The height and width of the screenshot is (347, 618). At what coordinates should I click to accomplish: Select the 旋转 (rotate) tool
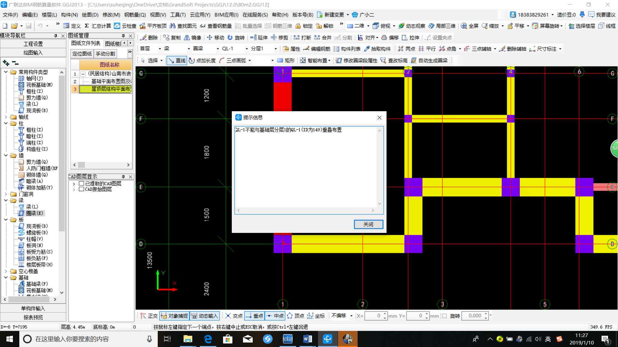[x=236, y=38]
